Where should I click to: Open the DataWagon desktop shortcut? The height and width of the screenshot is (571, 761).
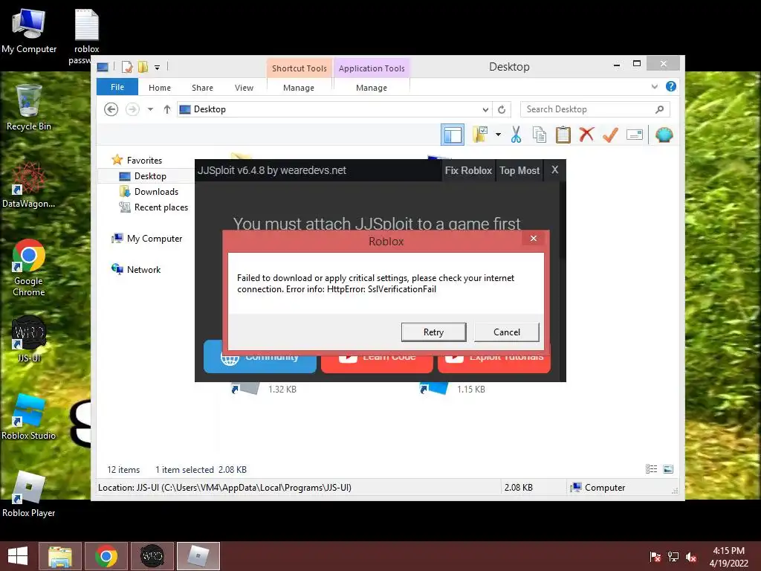tap(29, 184)
